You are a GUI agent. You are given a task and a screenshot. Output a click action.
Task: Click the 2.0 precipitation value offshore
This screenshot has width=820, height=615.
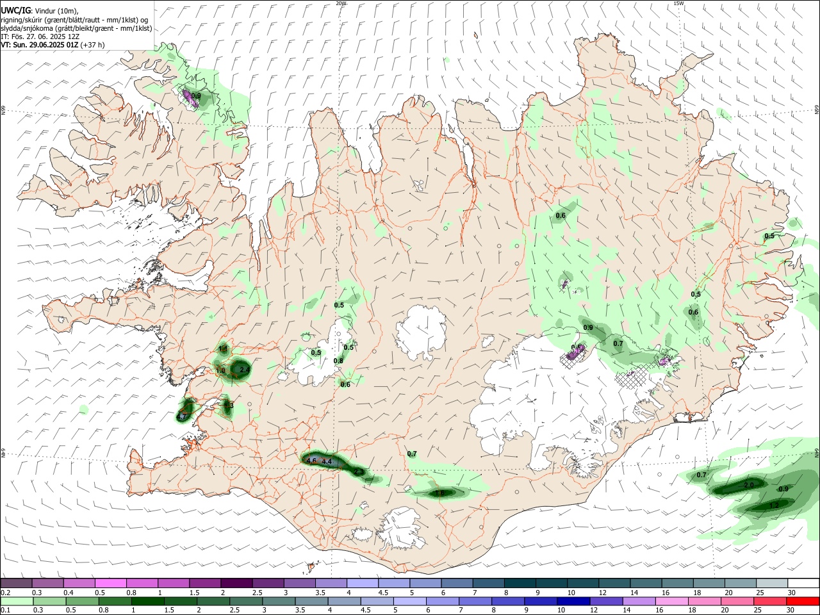749,486
